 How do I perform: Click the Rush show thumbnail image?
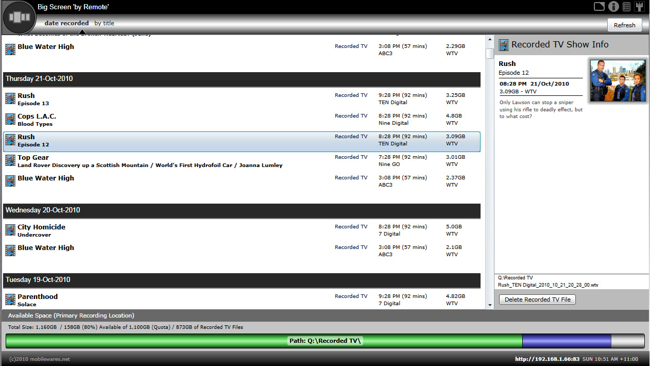618,80
